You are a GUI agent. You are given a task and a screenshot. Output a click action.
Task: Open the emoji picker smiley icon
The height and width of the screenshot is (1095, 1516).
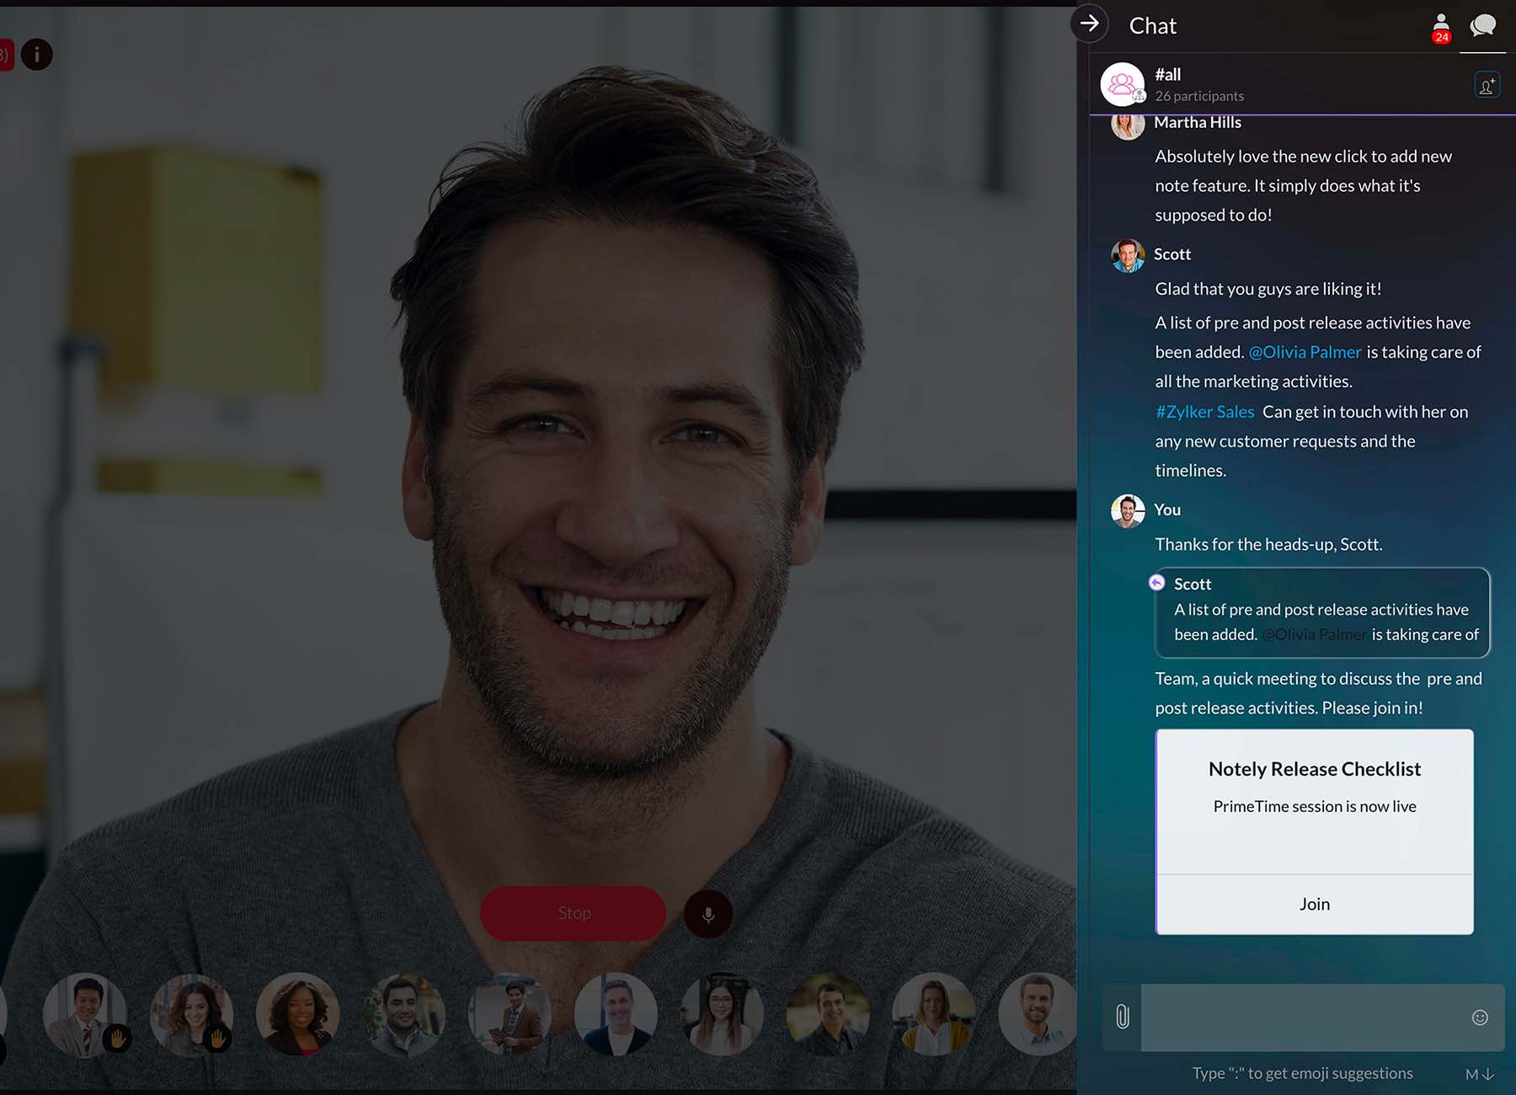pos(1479,1017)
